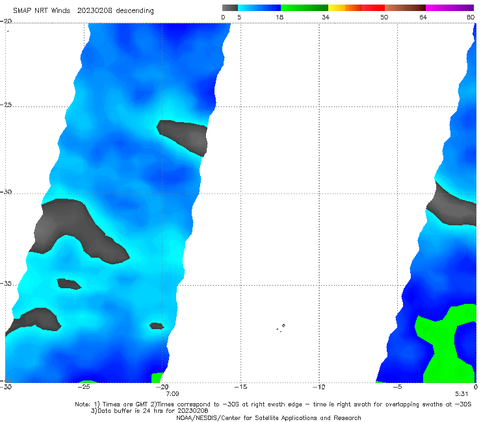Click the swath time "5:31"
Image resolution: width=481 pixels, height=422 pixels.
click(x=461, y=394)
